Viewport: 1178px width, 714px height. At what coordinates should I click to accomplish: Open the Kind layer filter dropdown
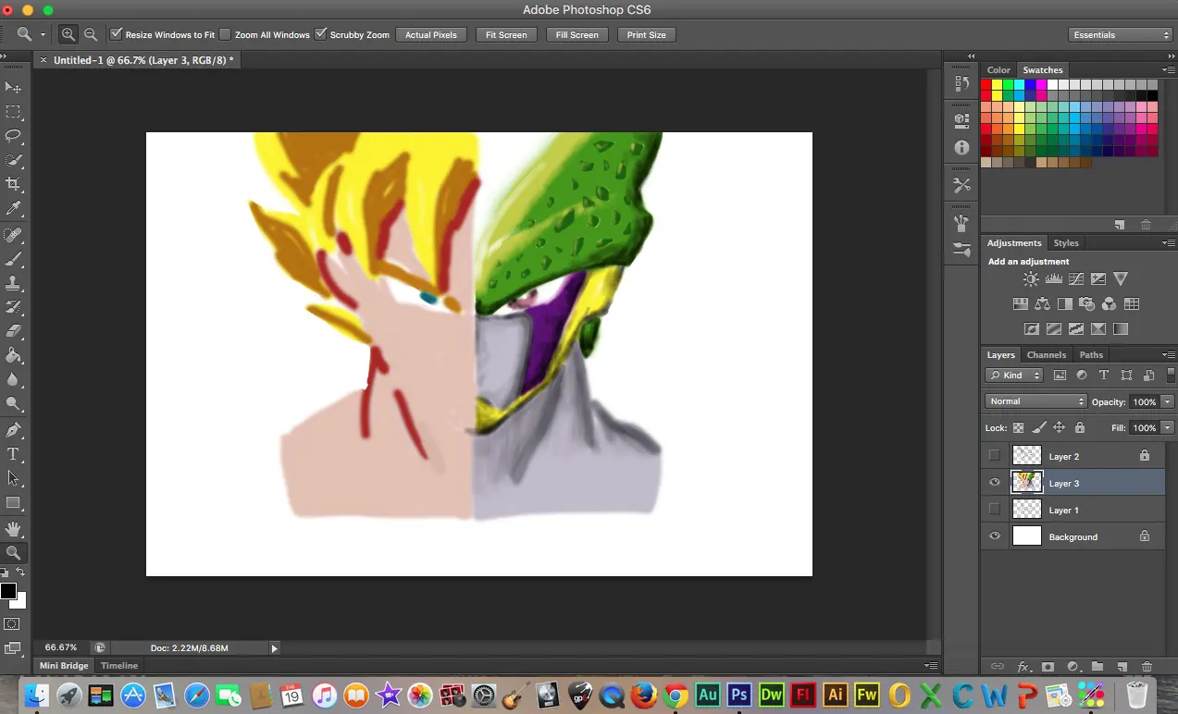1014,375
